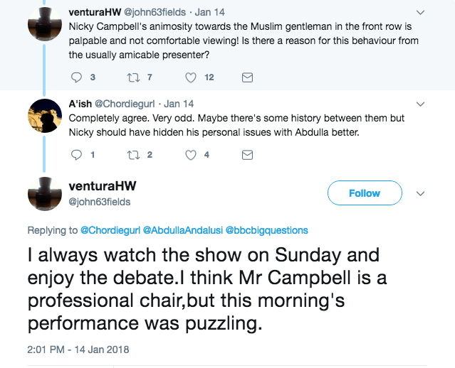Open @Chordiegurl mention link in reply line
The image size is (455, 368).
pos(110,230)
